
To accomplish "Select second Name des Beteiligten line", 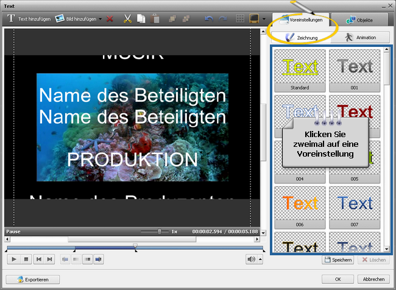I will [132, 117].
